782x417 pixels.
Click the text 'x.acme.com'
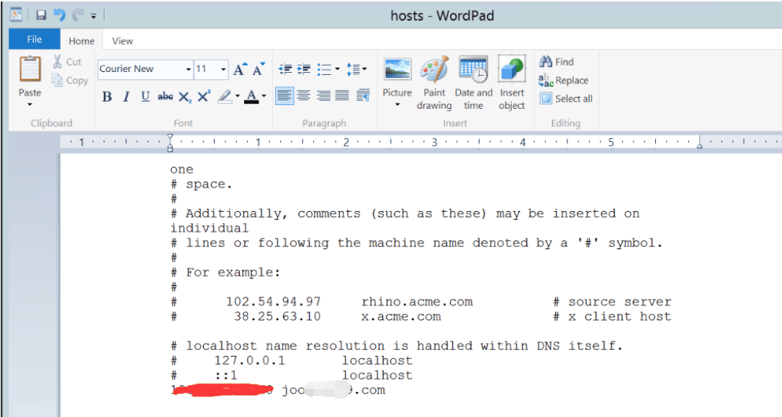tap(401, 317)
